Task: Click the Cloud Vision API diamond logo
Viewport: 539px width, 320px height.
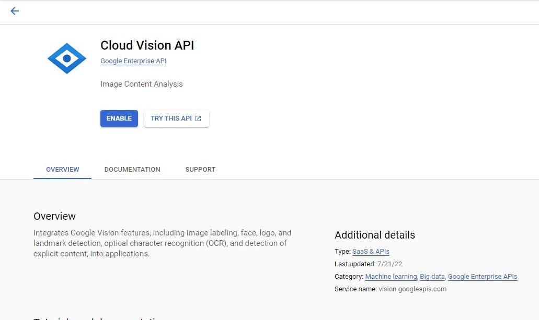Action: coord(67,58)
